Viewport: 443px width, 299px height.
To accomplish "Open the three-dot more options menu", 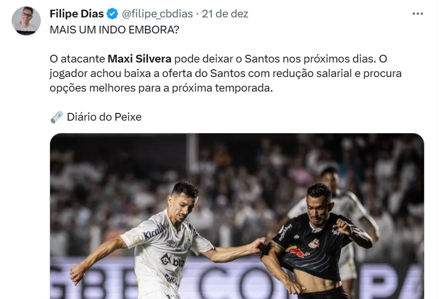I will 418,14.
